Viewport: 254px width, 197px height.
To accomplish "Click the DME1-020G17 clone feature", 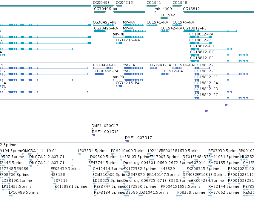I will [173, 129].
